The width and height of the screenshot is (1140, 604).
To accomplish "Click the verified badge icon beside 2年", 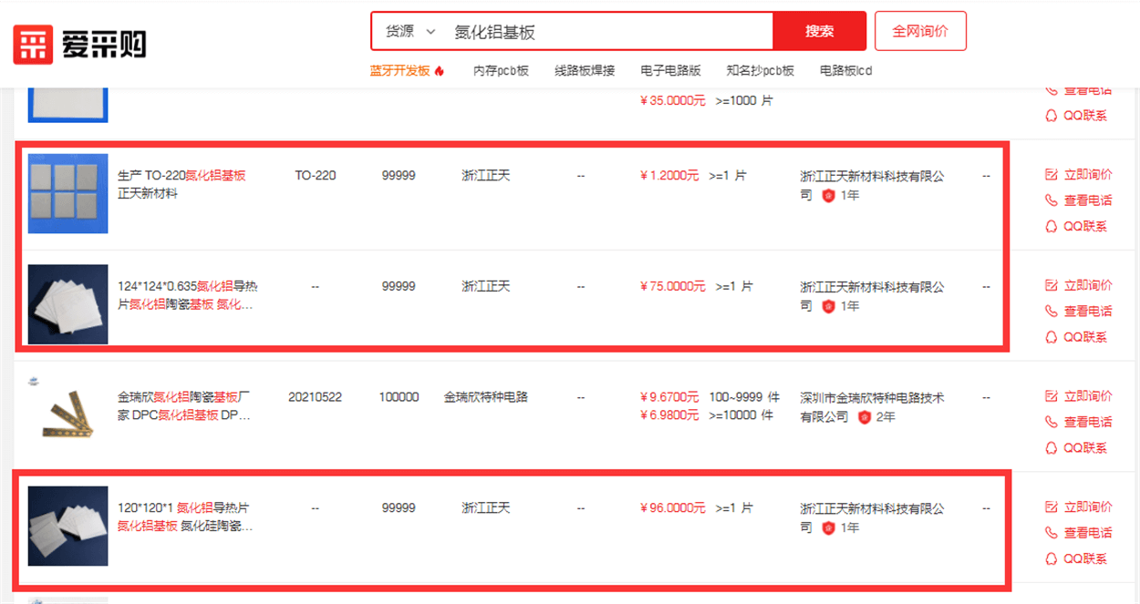I will [x=864, y=417].
